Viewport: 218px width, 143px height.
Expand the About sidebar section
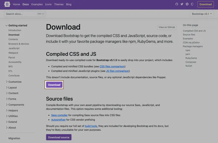11,128
